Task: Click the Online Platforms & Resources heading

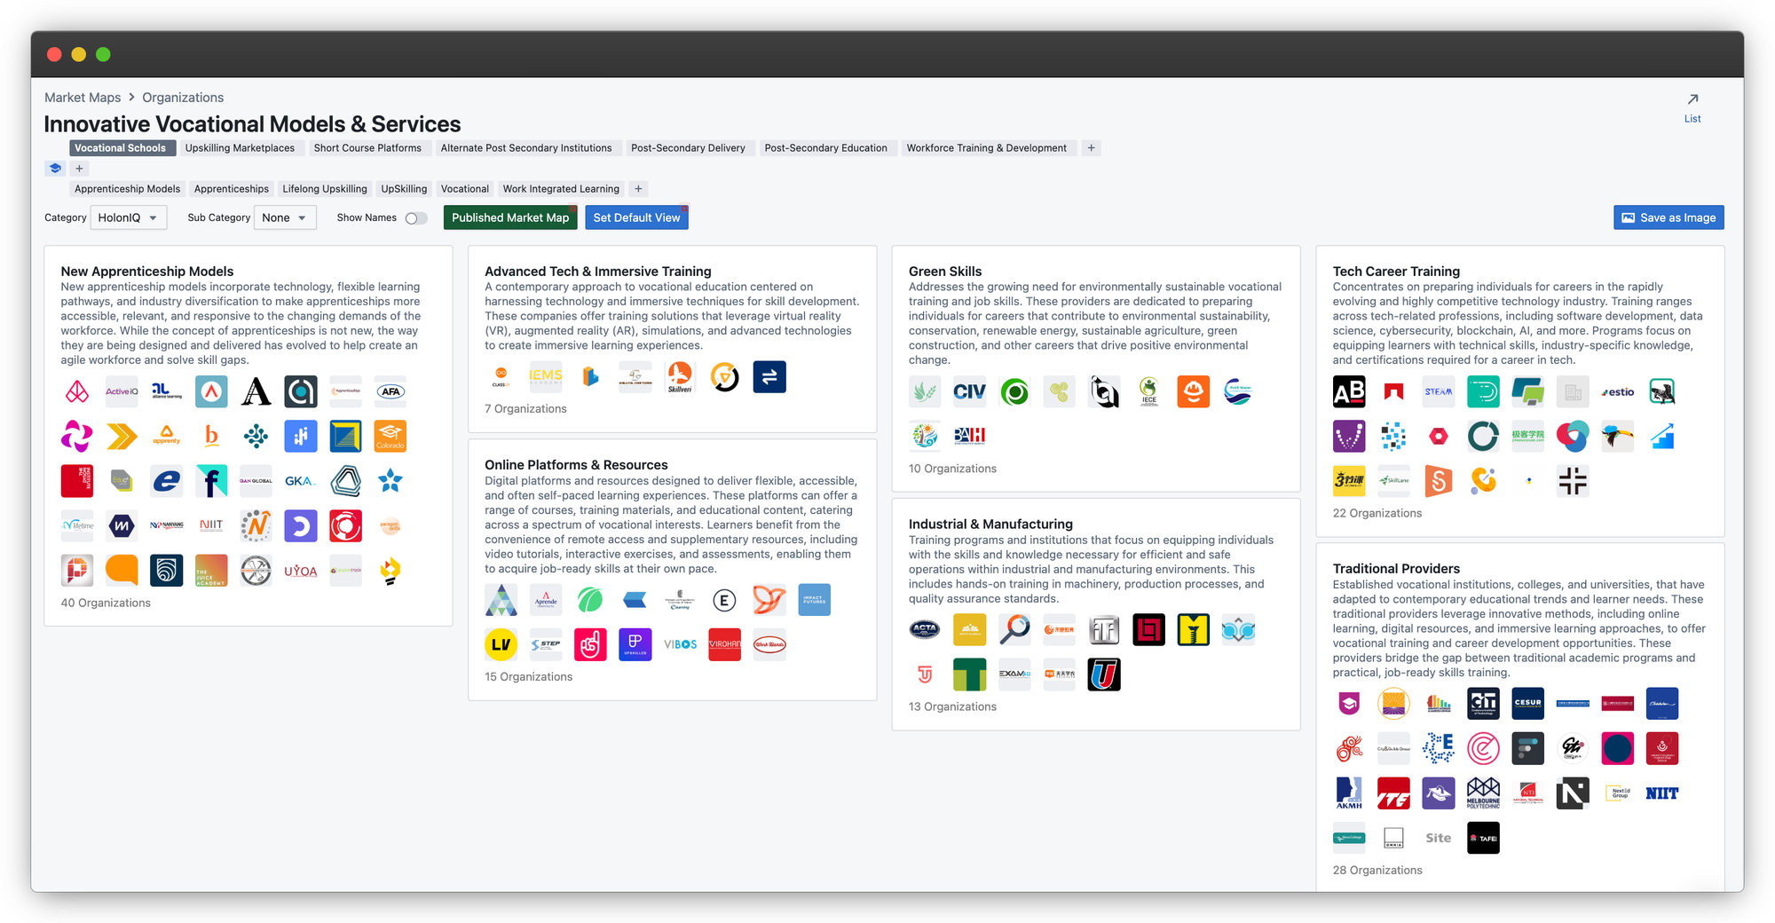Action: coord(576,465)
